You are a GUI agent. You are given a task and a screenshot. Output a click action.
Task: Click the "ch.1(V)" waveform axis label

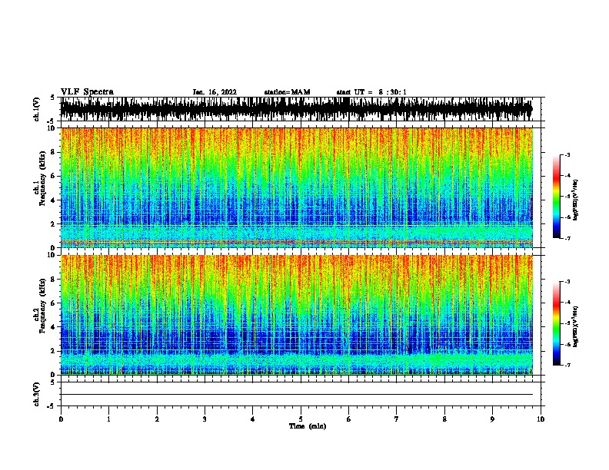point(37,109)
